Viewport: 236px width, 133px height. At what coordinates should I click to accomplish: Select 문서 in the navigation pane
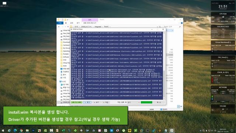tap(63, 75)
